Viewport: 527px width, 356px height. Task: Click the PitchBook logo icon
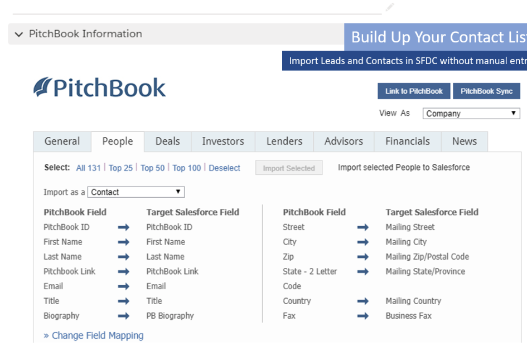point(40,86)
